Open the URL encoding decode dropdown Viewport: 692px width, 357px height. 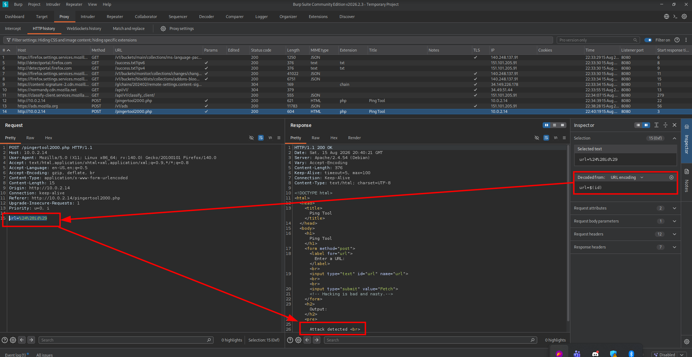[x=627, y=177]
